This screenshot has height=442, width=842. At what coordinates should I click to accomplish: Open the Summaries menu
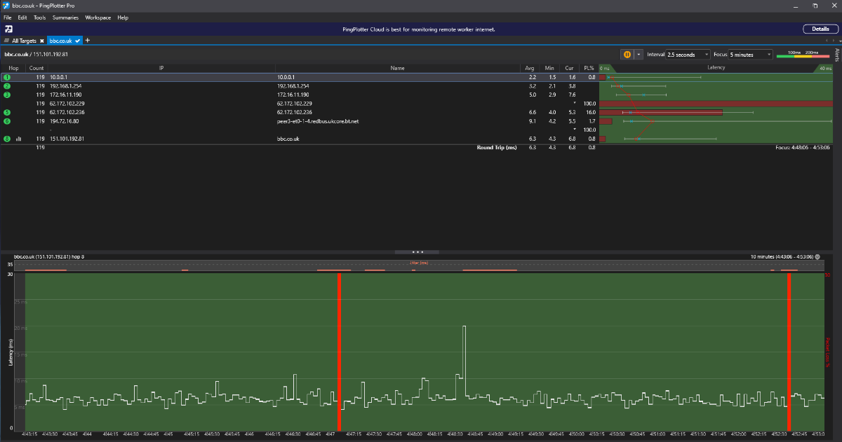click(65, 17)
